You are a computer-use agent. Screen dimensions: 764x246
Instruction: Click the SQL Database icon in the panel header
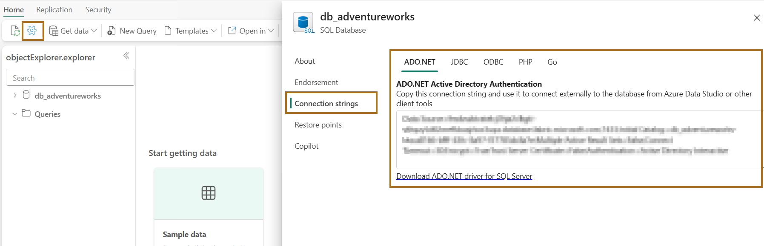tap(303, 23)
